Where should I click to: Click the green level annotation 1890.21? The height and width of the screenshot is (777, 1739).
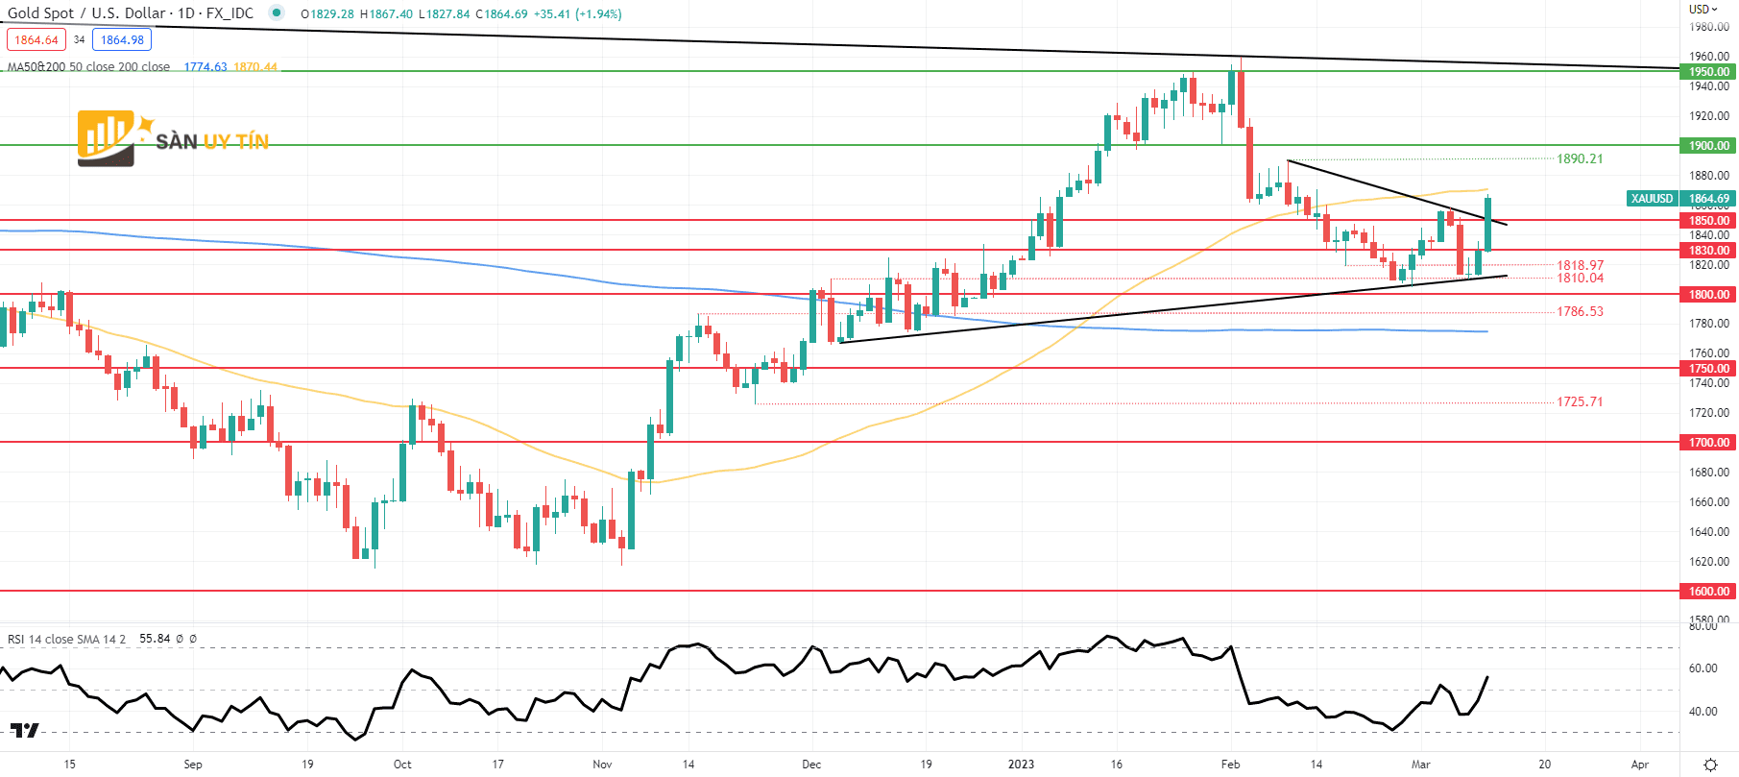click(1580, 159)
